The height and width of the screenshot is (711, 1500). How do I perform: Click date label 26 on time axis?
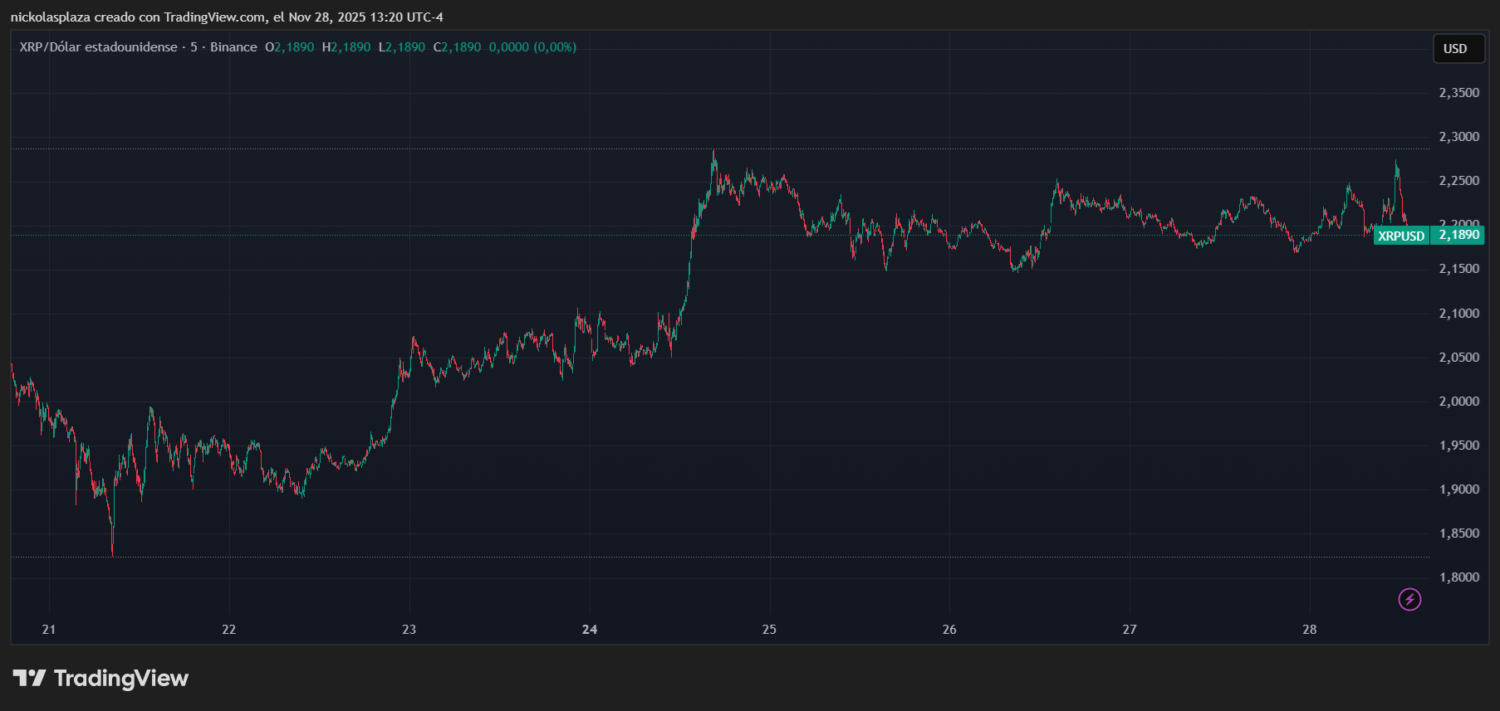click(x=949, y=630)
